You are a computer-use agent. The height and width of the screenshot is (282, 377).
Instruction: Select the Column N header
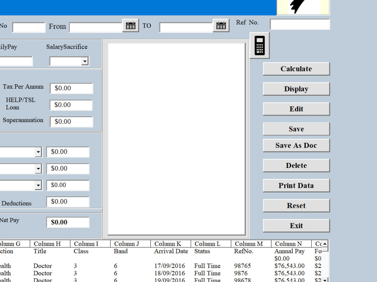pyautogui.click(x=291, y=244)
